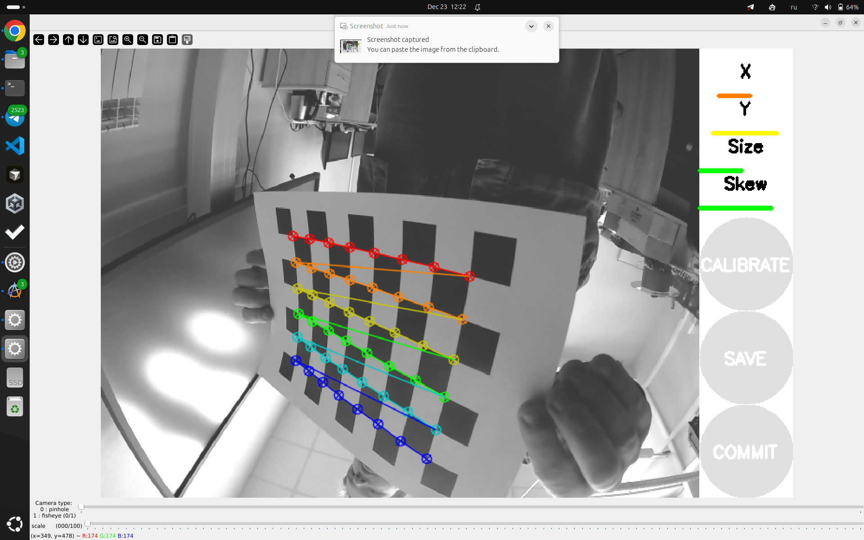Click the zoom out toolbar icon
864x540 pixels.
click(x=142, y=40)
